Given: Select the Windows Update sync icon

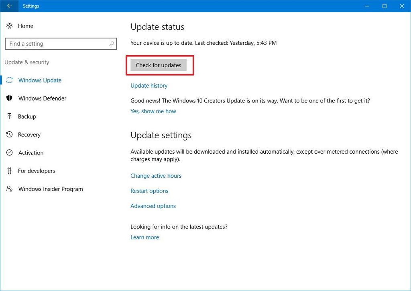Looking at the screenshot, I should pyautogui.click(x=10, y=80).
